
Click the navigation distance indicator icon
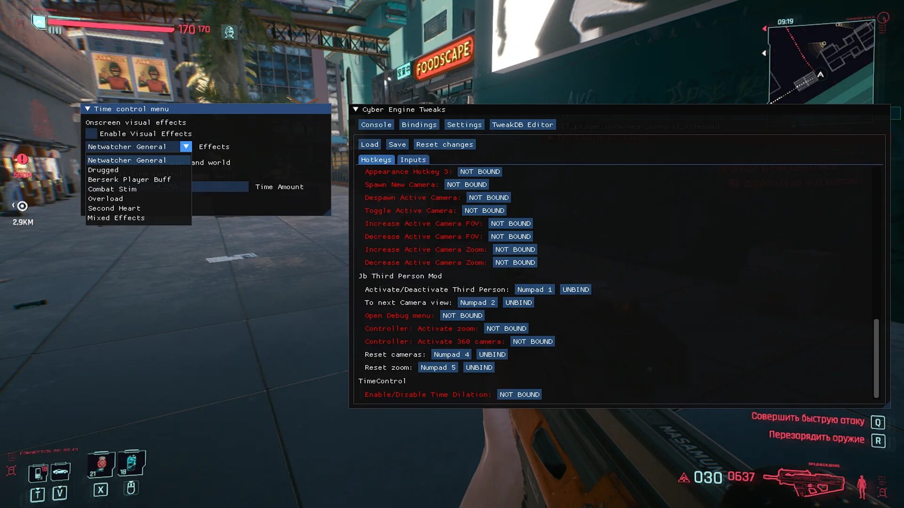(22, 205)
